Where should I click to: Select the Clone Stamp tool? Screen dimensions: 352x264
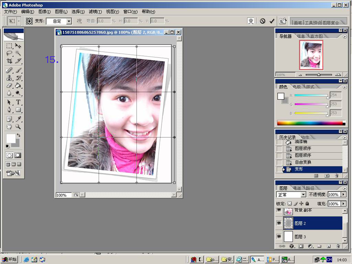(x=10, y=78)
